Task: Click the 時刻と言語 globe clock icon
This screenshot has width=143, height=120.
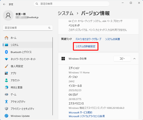Action: pos(6,87)
